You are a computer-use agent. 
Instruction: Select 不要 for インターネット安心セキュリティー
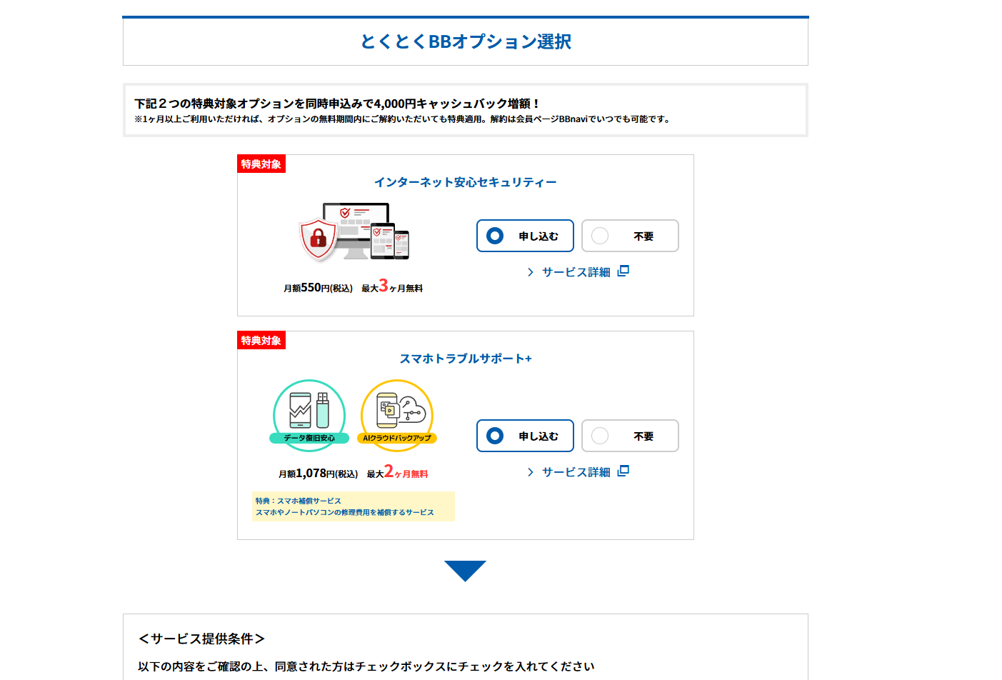630,236
